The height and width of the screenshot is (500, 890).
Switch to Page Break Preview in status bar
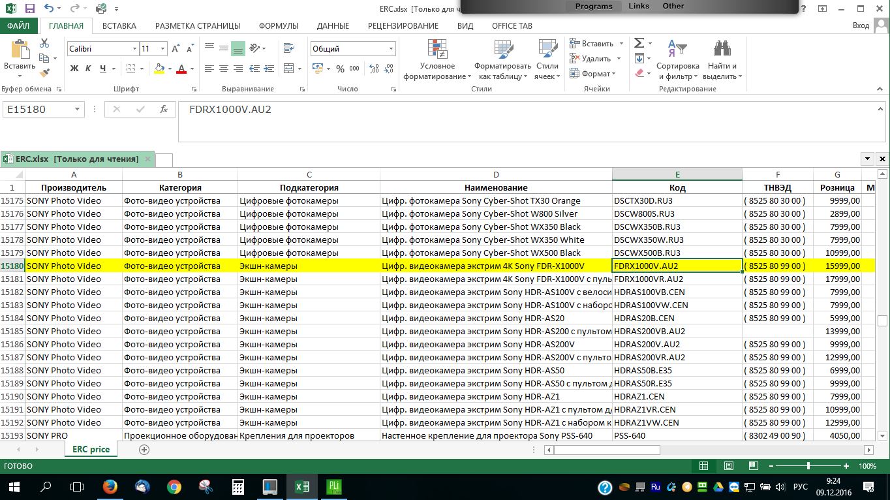[x=755, y=466]
